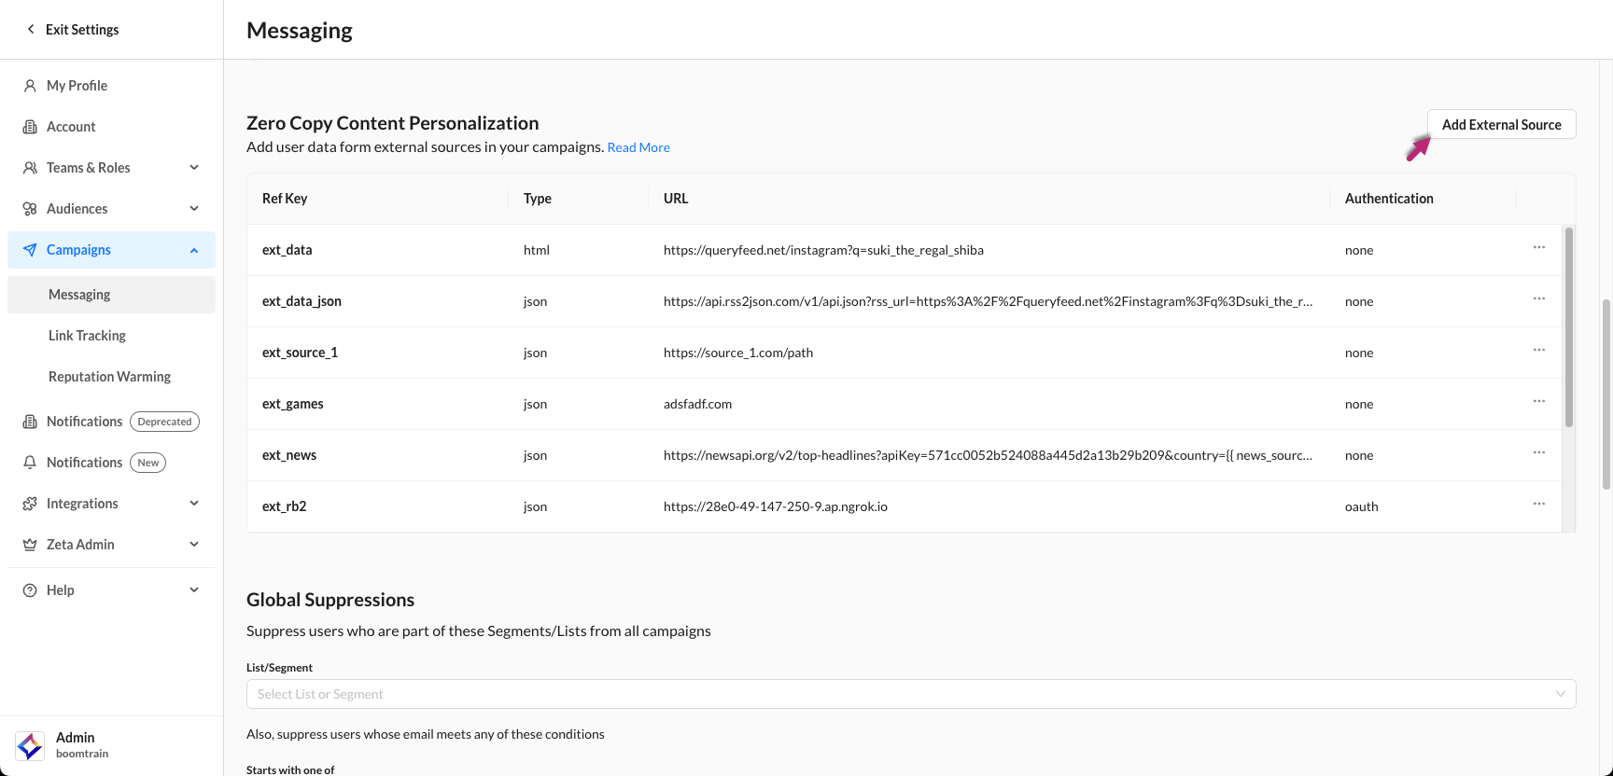The height and width of the screenshot is (776, 1613).
Task: Open Link Tracking settings
Action: (87, 336)
